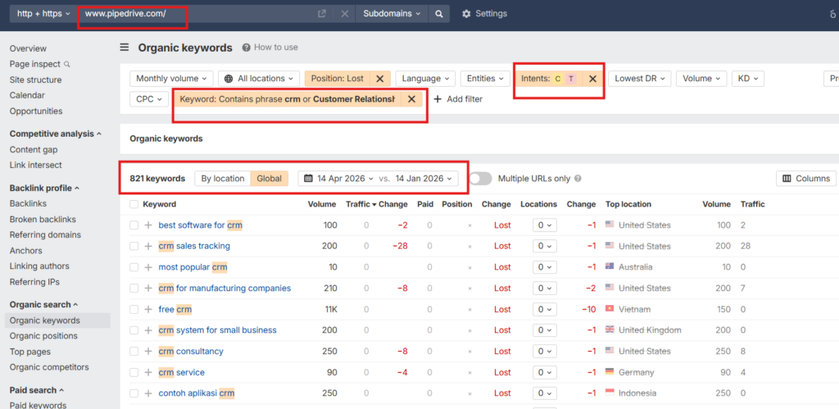
Task: Click the Columns button
Action: click(x=805, y=179)
